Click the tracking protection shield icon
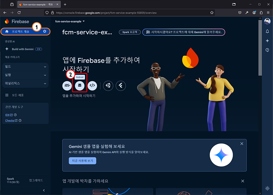The height and width of the screenshot is (195, 273). click(x=47, y=13)
